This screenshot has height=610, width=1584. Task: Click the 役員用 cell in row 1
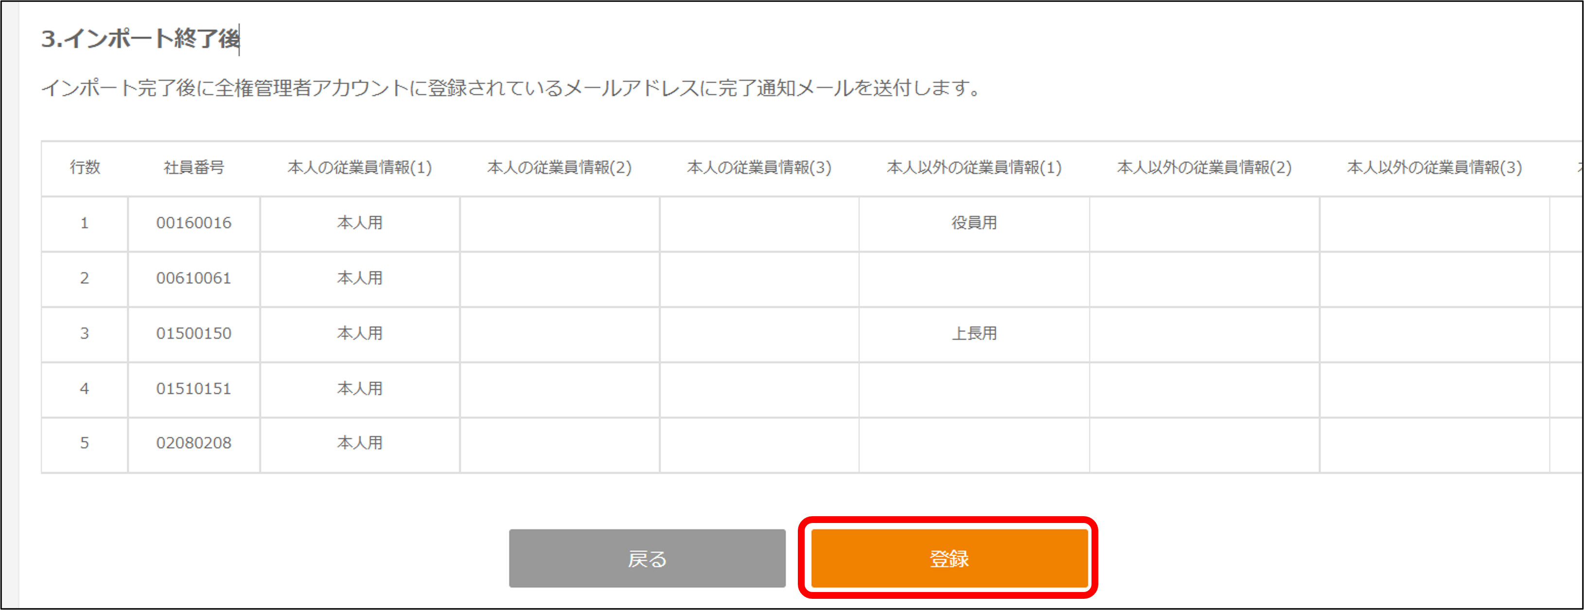974,223
